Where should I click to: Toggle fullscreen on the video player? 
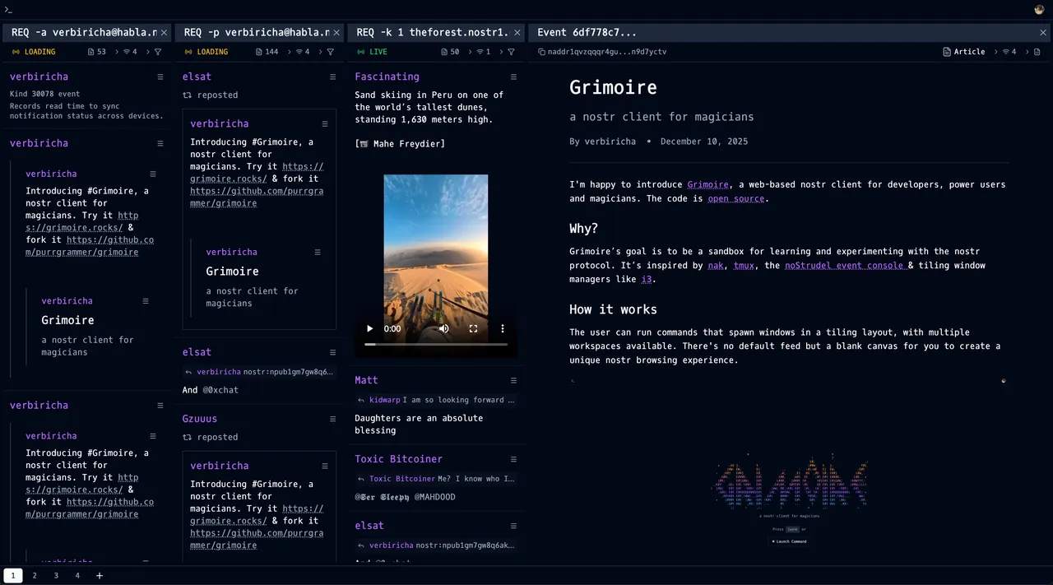pos(473,329)
